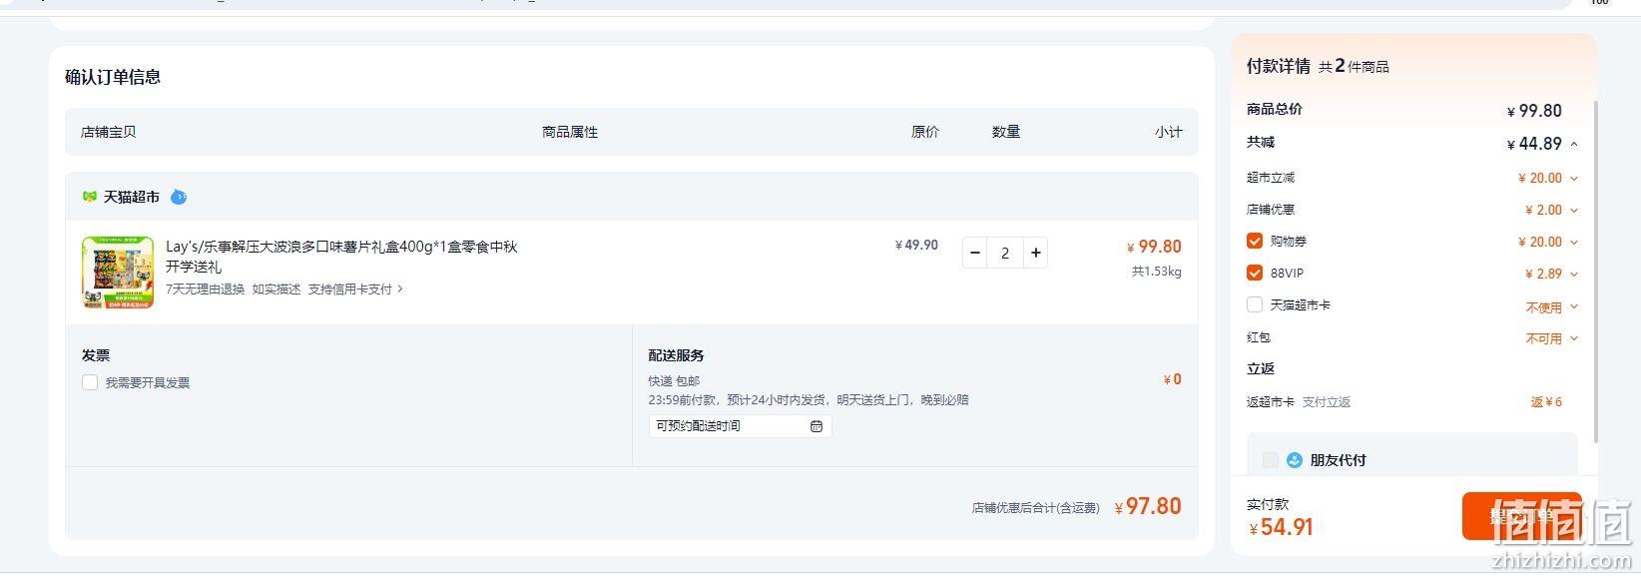Collapse the 共减 ¥44.89 discount details
Screen dimensions: 1641x578
1574,144
